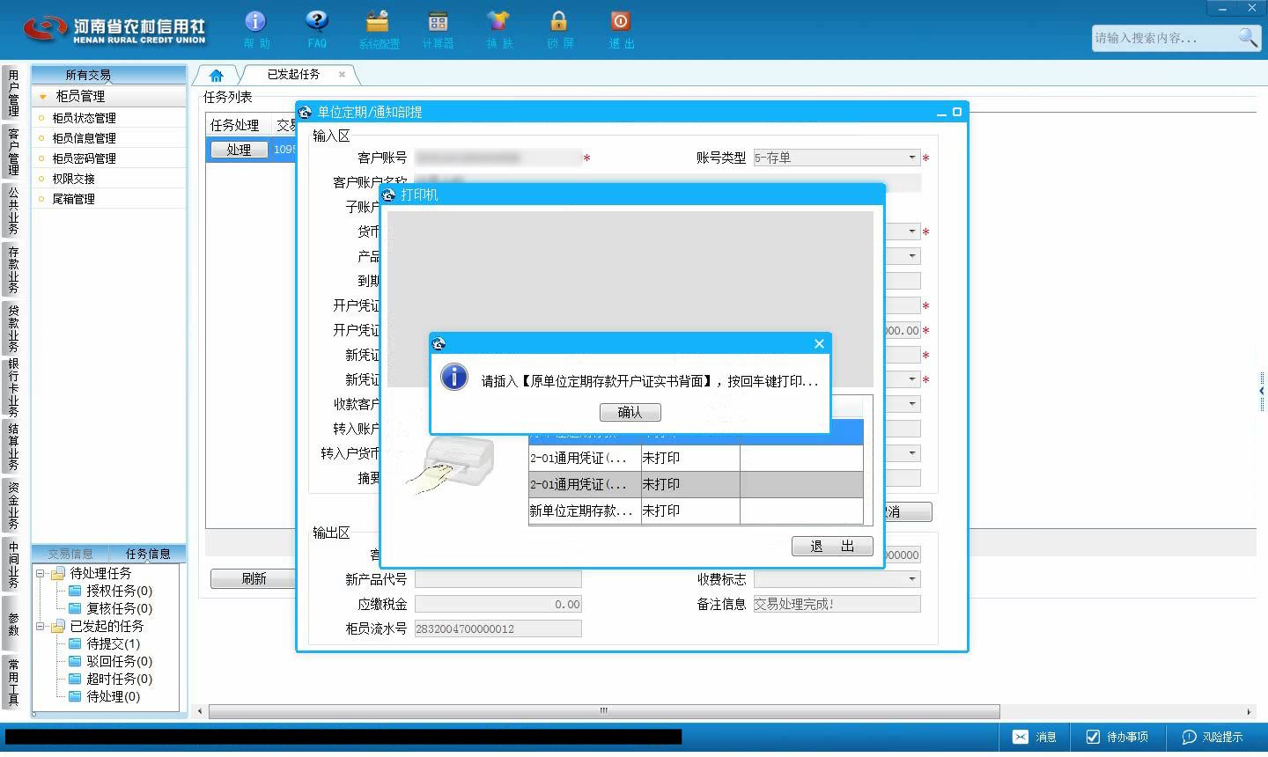Switch to the 任务信息 tab
Image resolution: width=1268 pixels, height=757 pixels.
pos(148,554)
